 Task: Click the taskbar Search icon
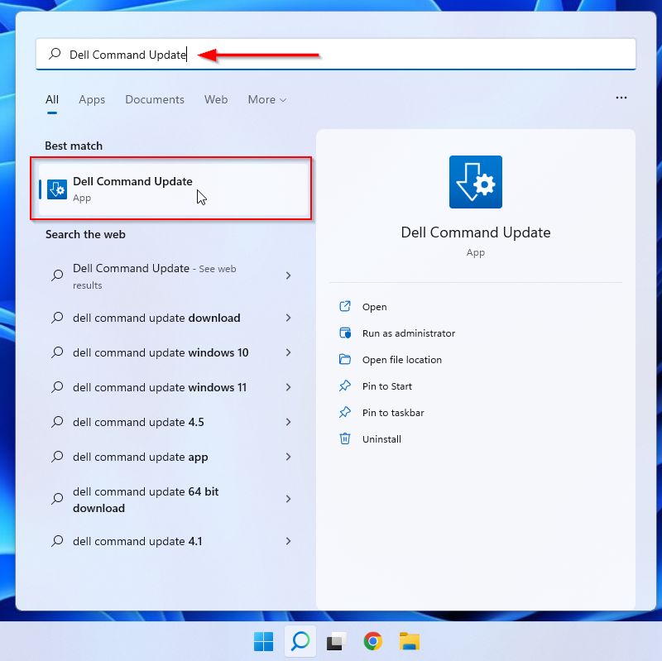click(300, 642)
